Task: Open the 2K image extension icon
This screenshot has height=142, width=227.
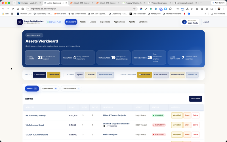Action: point(161,9)
